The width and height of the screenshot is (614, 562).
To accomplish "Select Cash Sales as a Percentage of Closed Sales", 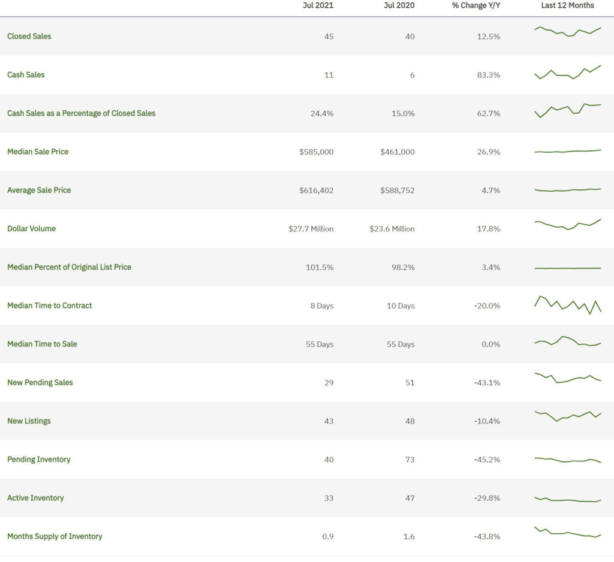I will (x=81, y=113).
